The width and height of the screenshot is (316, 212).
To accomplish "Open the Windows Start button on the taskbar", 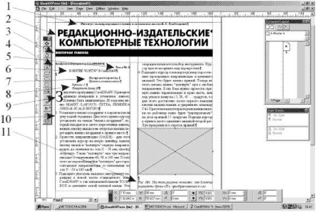I will (43, 207).
